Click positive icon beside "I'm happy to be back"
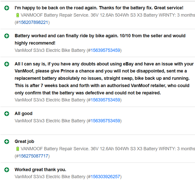This screenshot has width=195, height=188. (7, 8)
